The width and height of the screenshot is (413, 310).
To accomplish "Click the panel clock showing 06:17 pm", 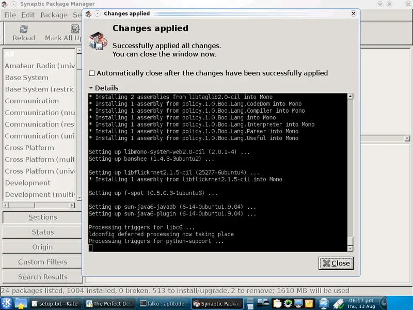I will (361, 303).
